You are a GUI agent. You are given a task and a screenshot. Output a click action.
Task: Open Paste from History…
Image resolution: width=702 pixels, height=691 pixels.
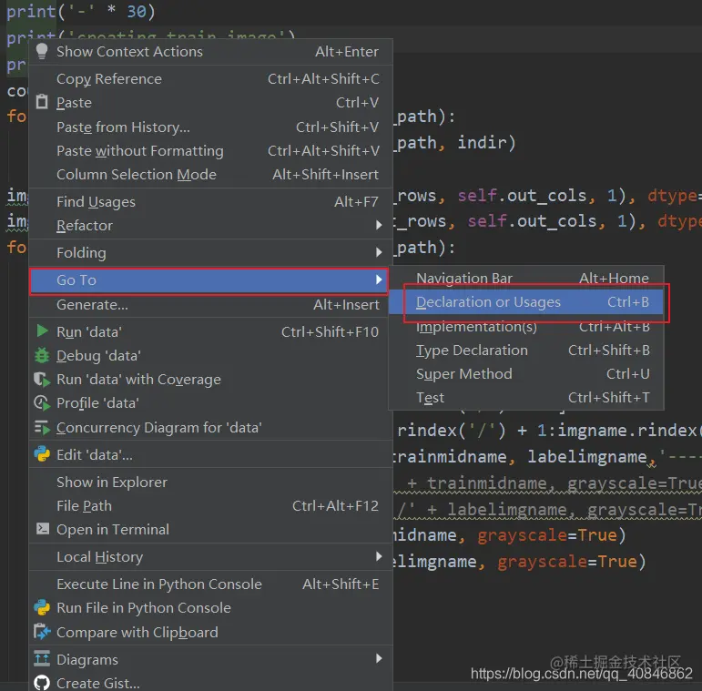pyautogui.click(x=211, y=127)
